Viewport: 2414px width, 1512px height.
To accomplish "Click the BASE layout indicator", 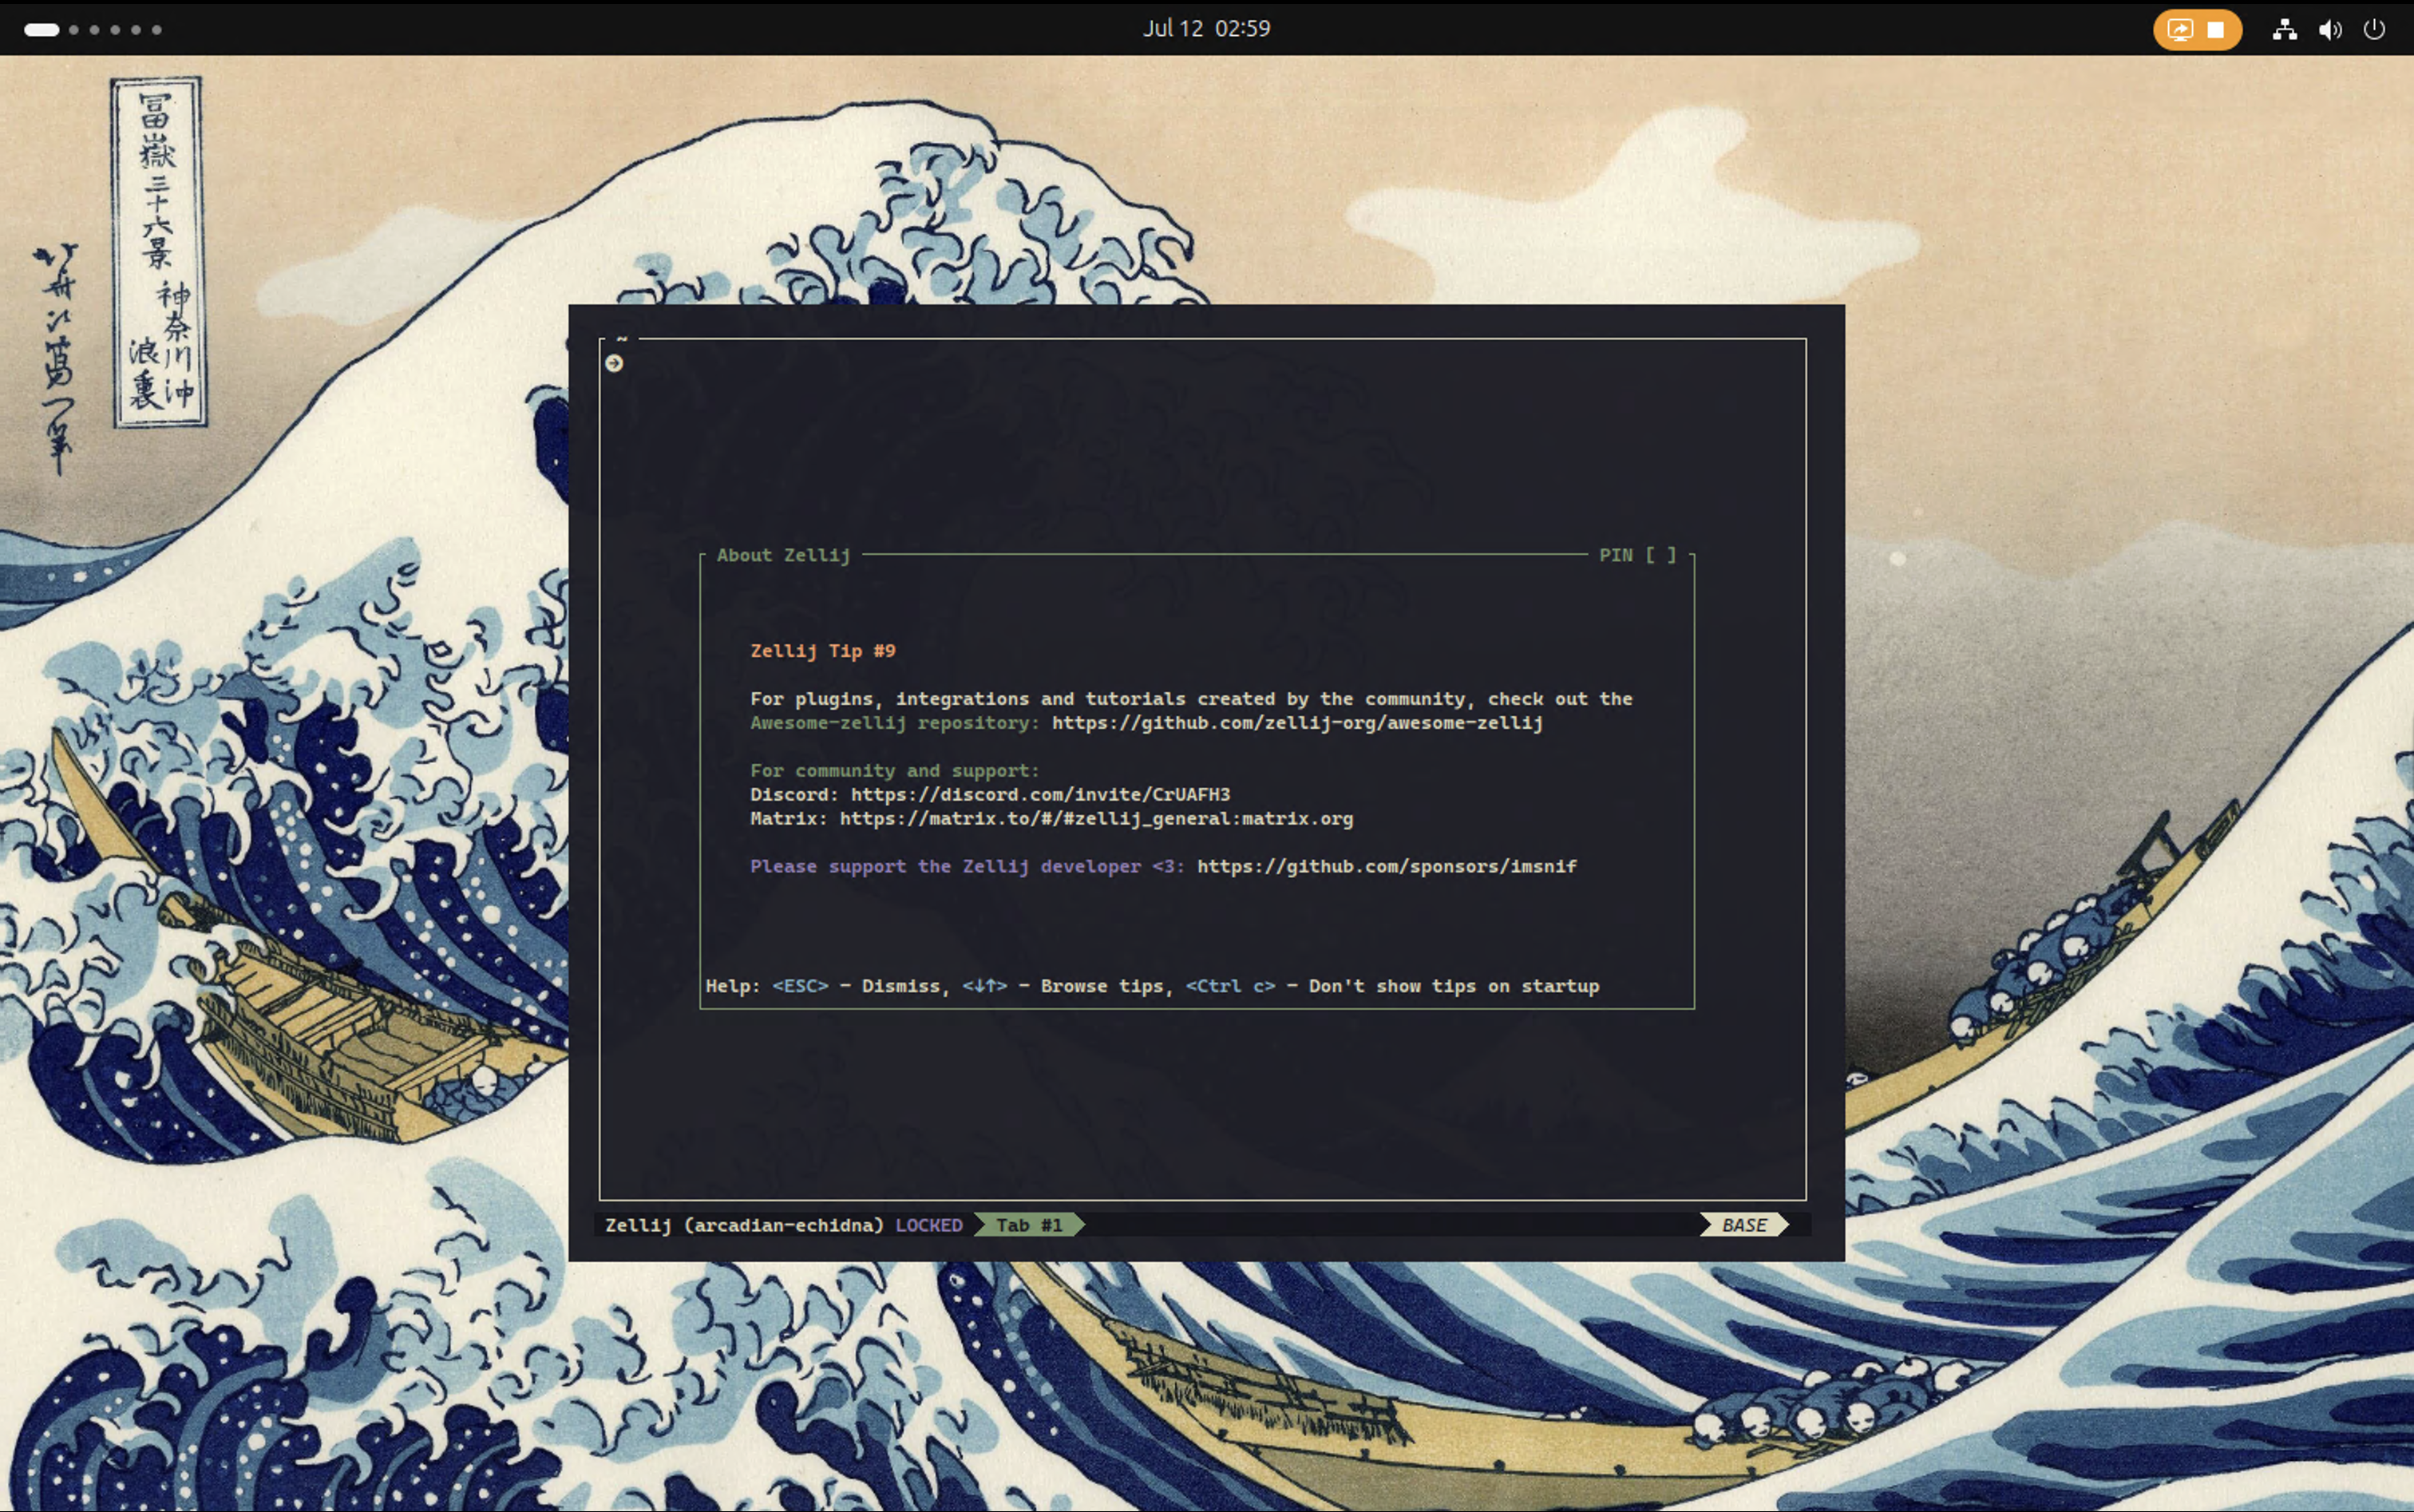I will 1744,1225.
